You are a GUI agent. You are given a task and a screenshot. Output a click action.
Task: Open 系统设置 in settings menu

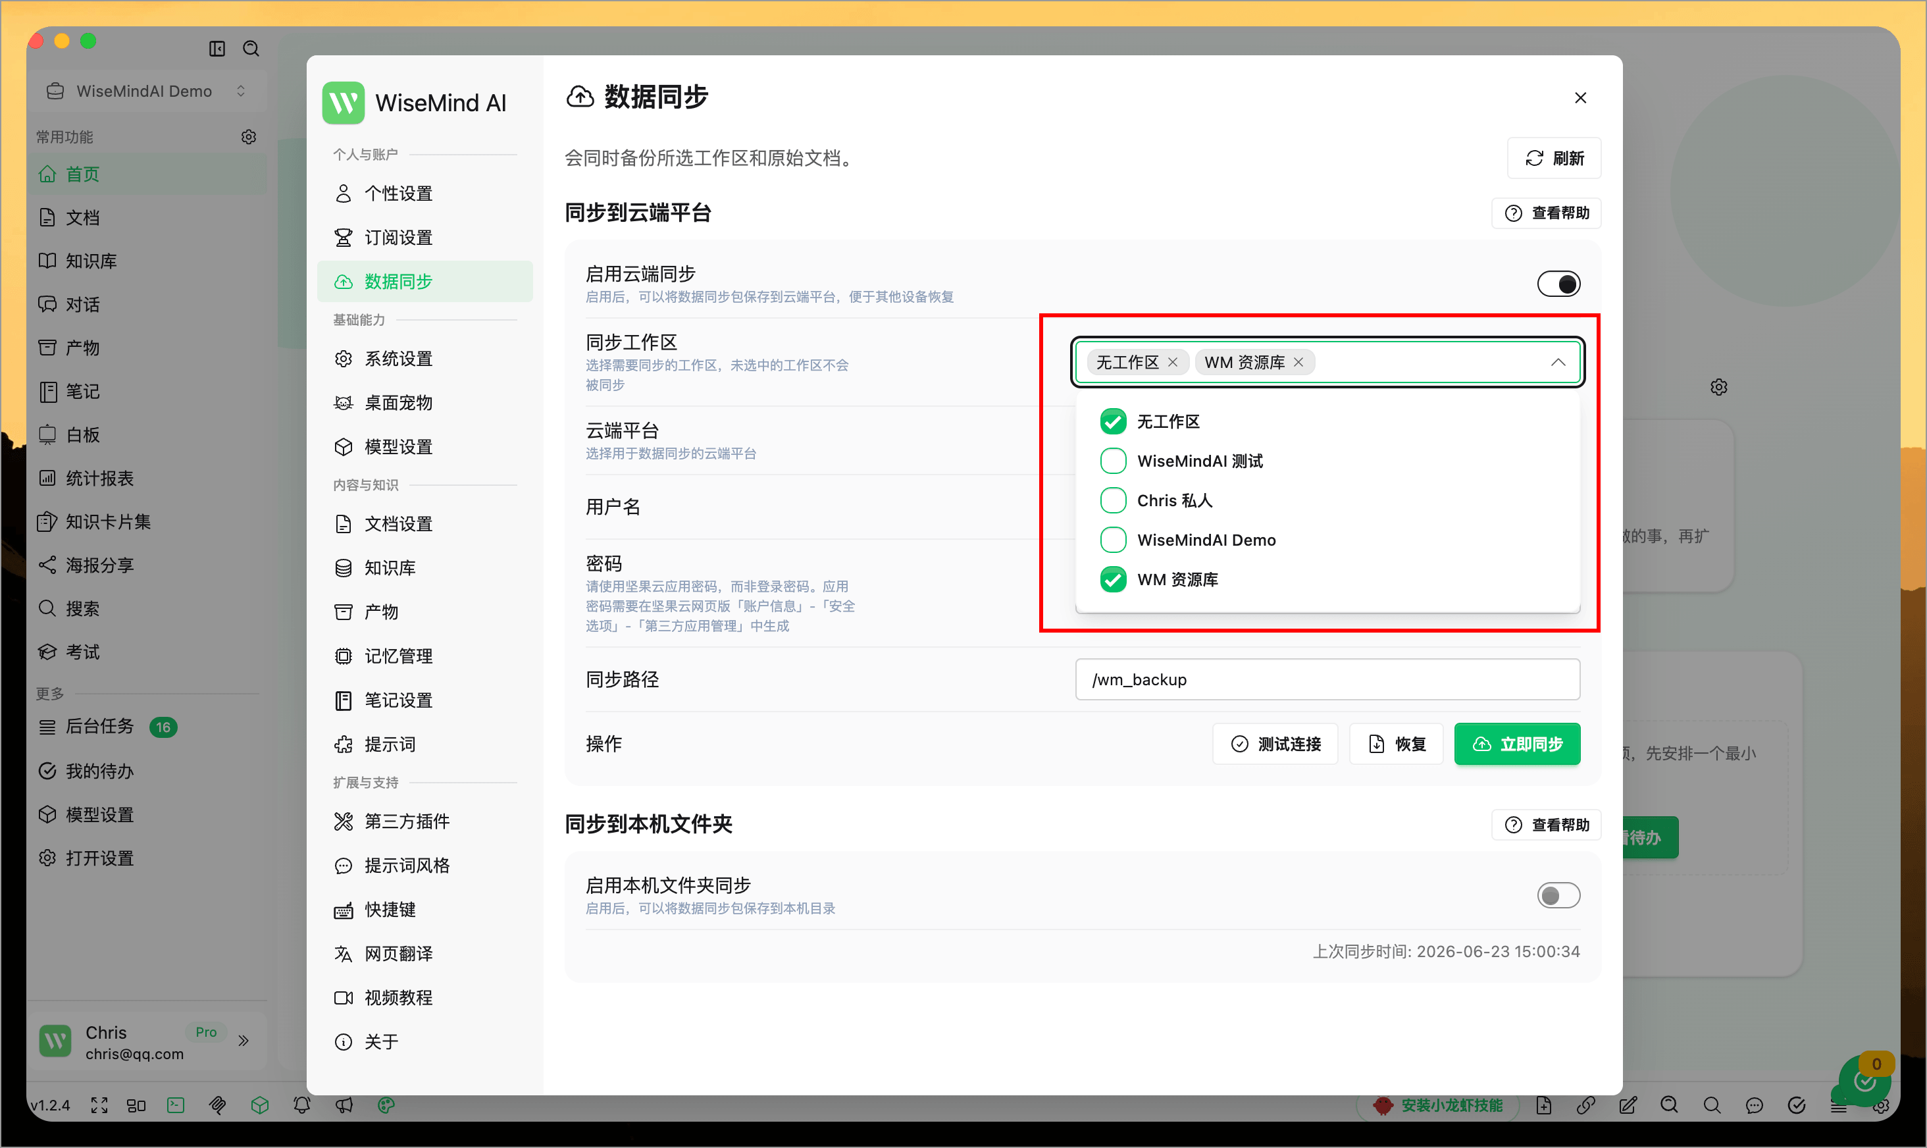click(x=424, y=359)
